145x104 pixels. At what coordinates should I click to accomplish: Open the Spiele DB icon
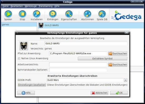coord(102,14)
